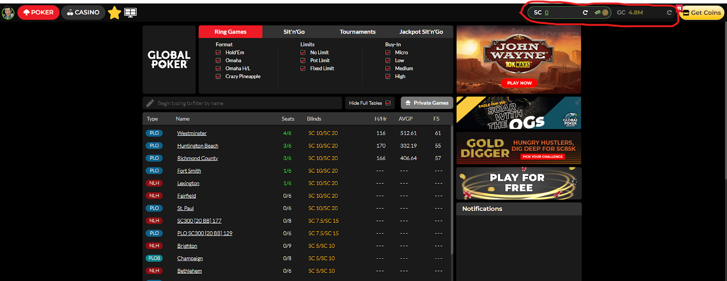Toggle the High buy-in checkbox
The height and width of the screenshot is (281, 727).
click(388, 76)
